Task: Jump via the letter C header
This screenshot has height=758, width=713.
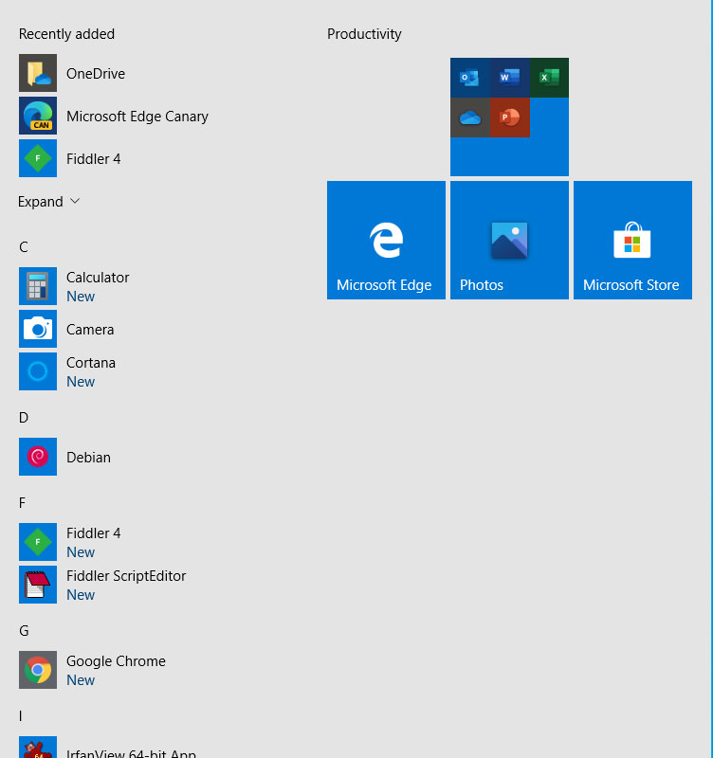Action: click(23, 247)
